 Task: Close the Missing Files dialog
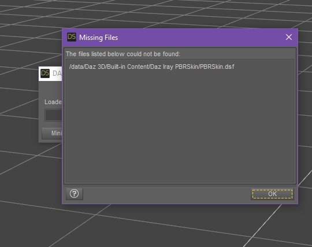(x=289, y=37)
